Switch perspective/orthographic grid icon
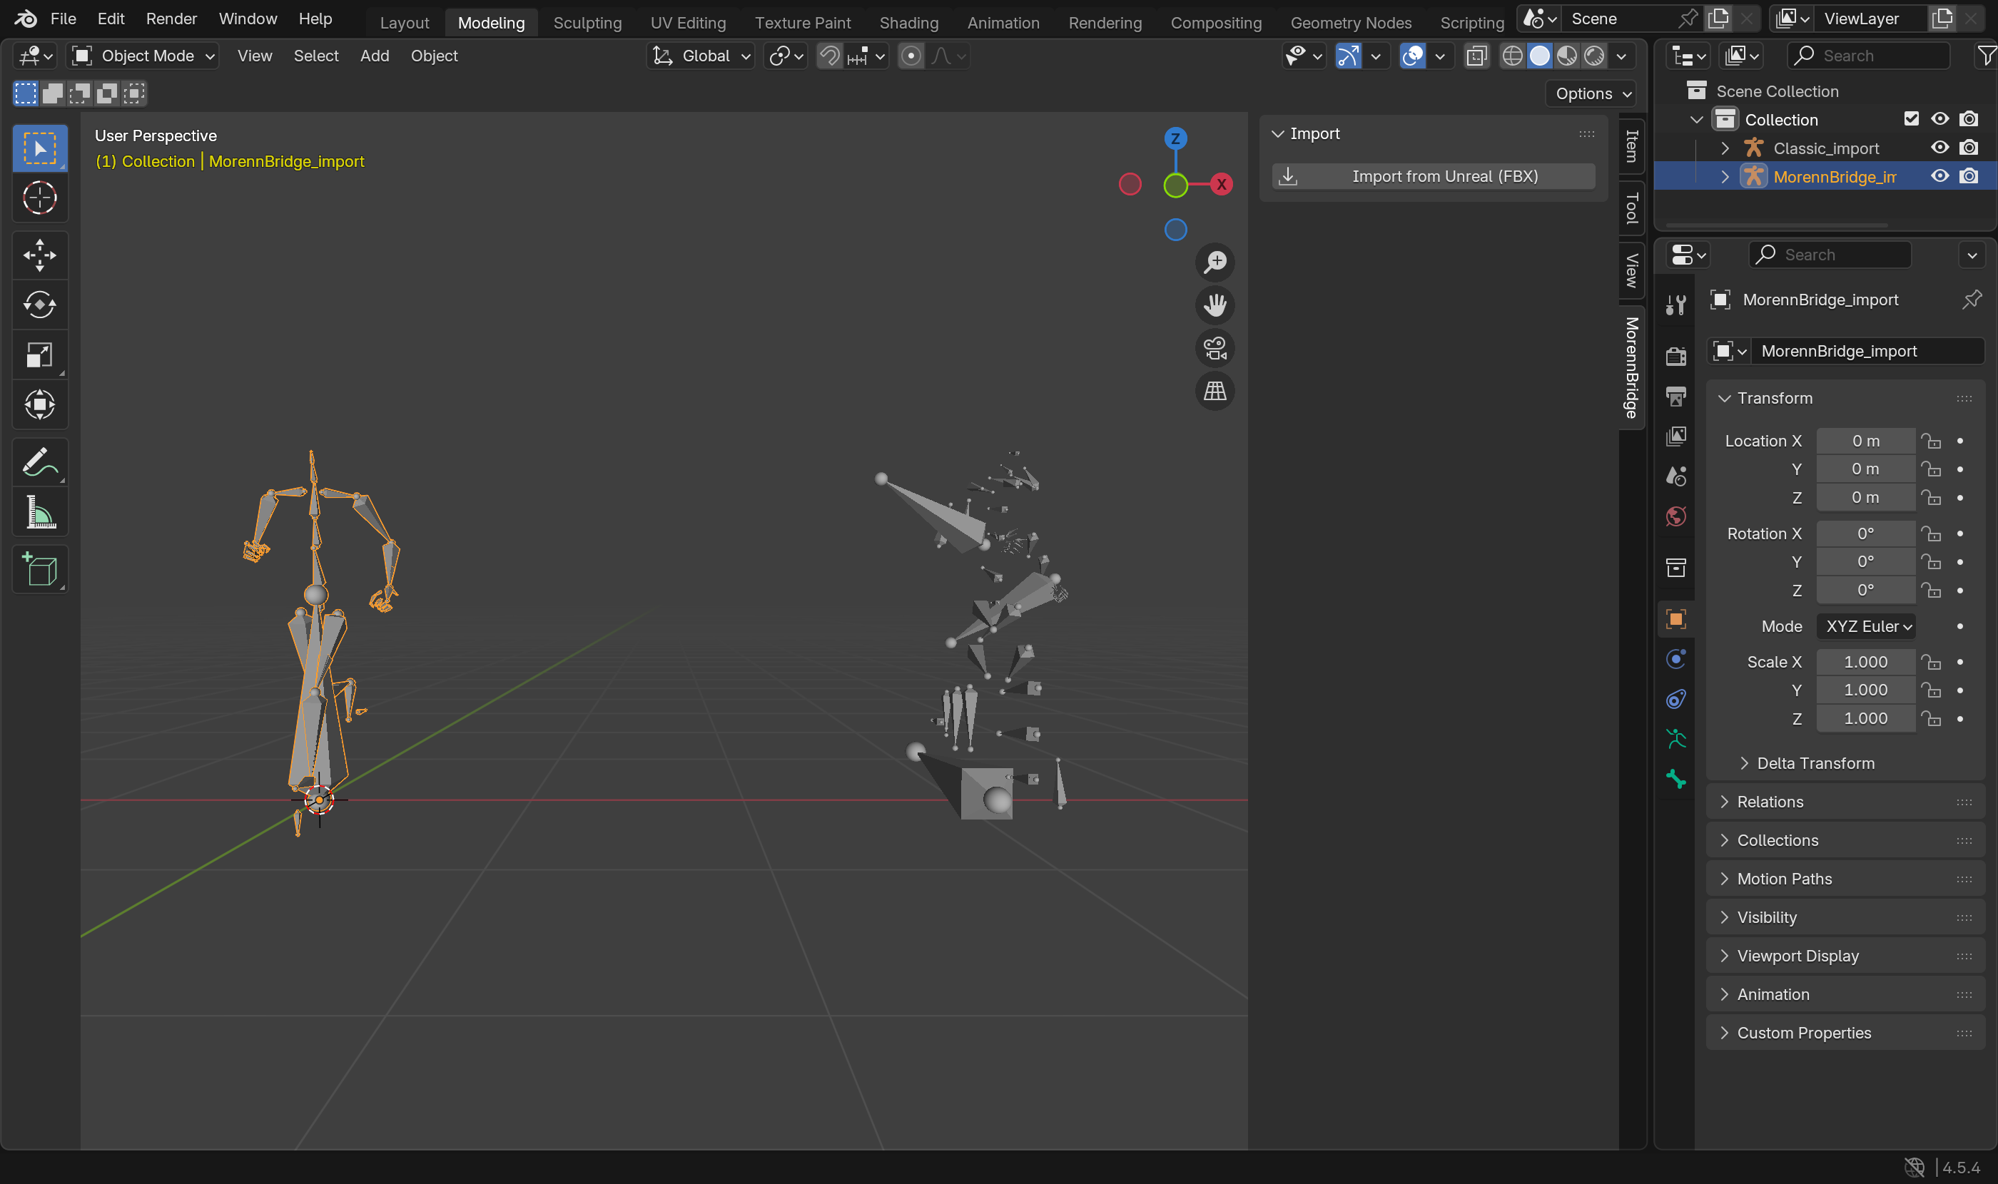Screen dimensions: 1998x1184 1215,391
